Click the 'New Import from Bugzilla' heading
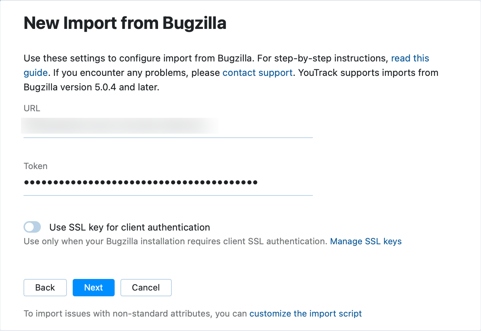 point(125,23)
